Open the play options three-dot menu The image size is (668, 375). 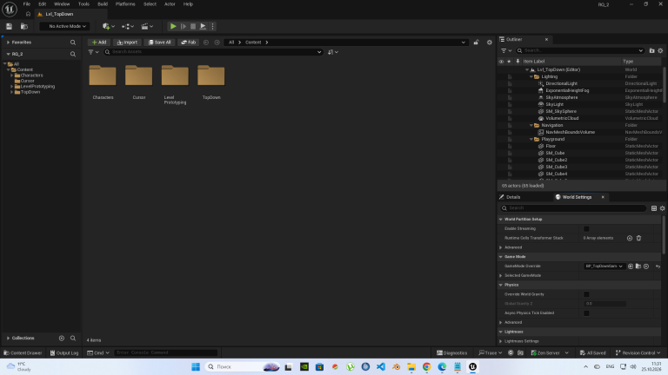pyautogui.click(x=212, y=26)
